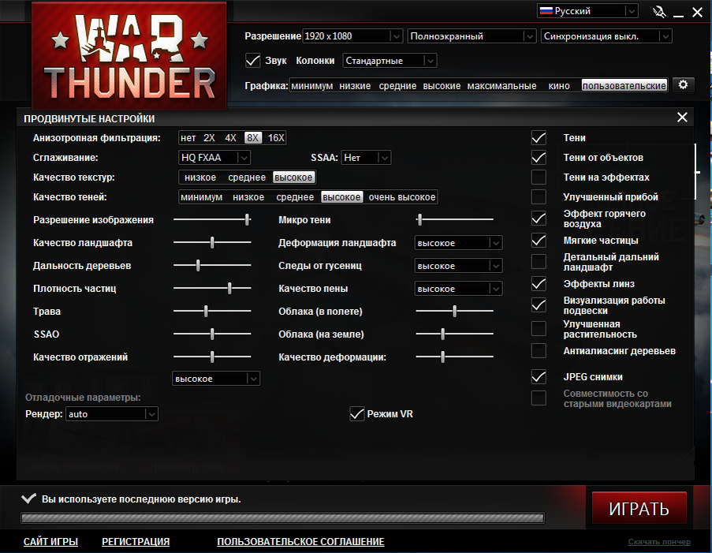Open the Колонки Стандартные dropdown
This screenshot has height=553, width=712.
pyautogui.click(x=390, y=61)
